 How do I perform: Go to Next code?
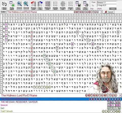click(x=40, y=4)
